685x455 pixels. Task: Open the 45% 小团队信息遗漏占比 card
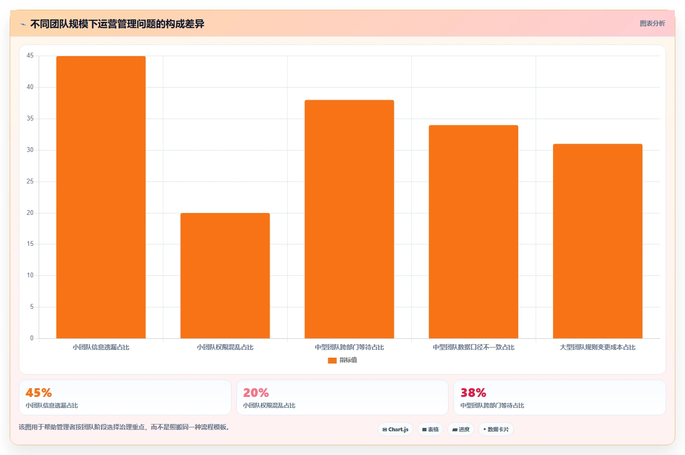tap(125, 397)
